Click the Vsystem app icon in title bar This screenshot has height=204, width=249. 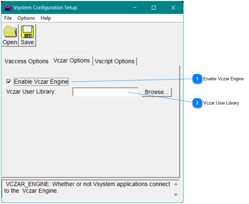[x=8, y=8]
